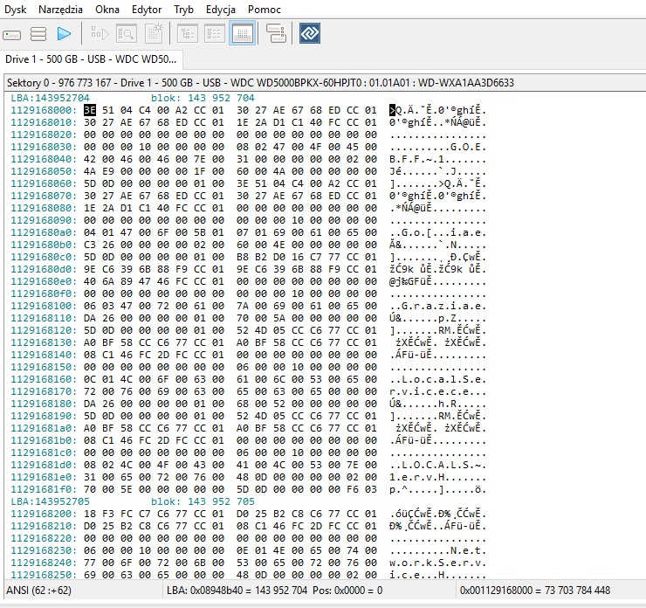Screen dimensions: 646x608
Task: Select the Drive 1 - 500 GB tab
Action: (x=91, y=59)
